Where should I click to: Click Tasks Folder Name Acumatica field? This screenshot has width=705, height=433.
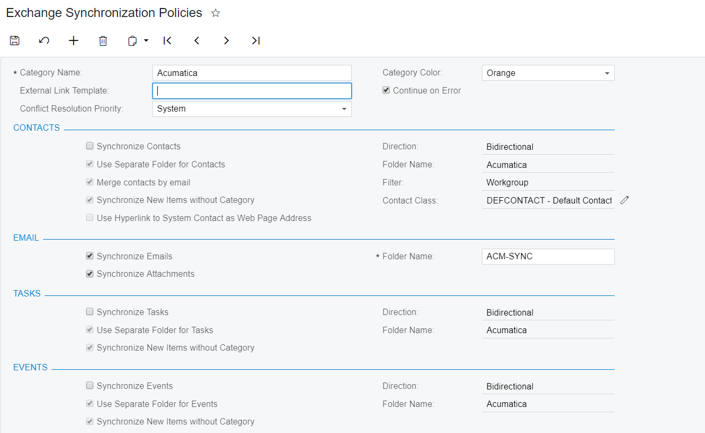548,330
